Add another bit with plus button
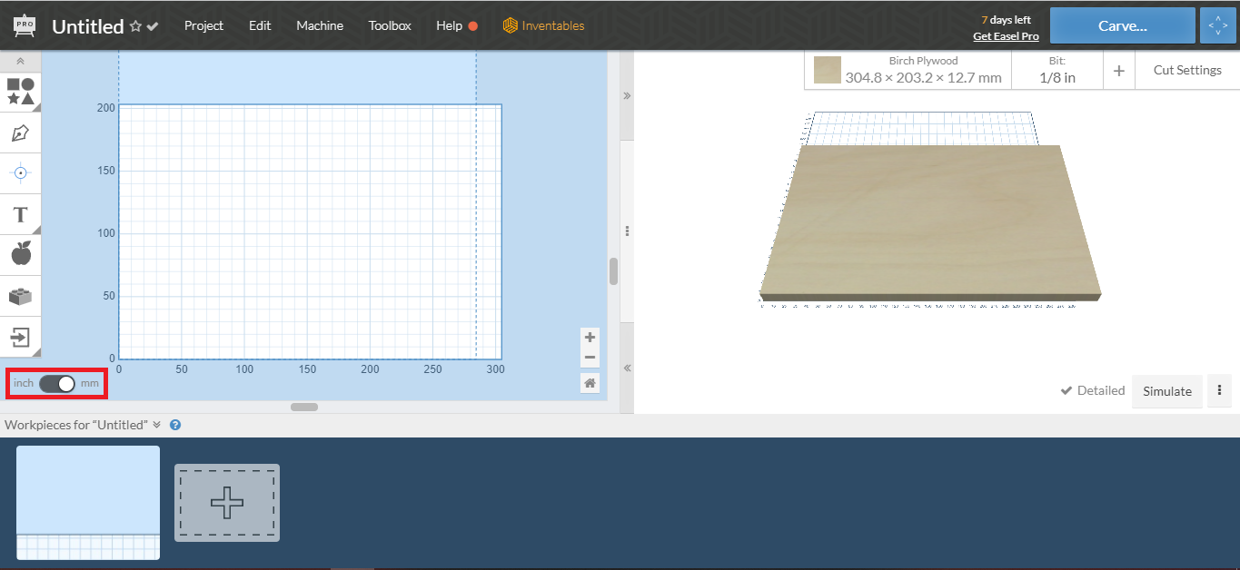Screen dimensions: 1240x570 click(x=1119, y=70)
